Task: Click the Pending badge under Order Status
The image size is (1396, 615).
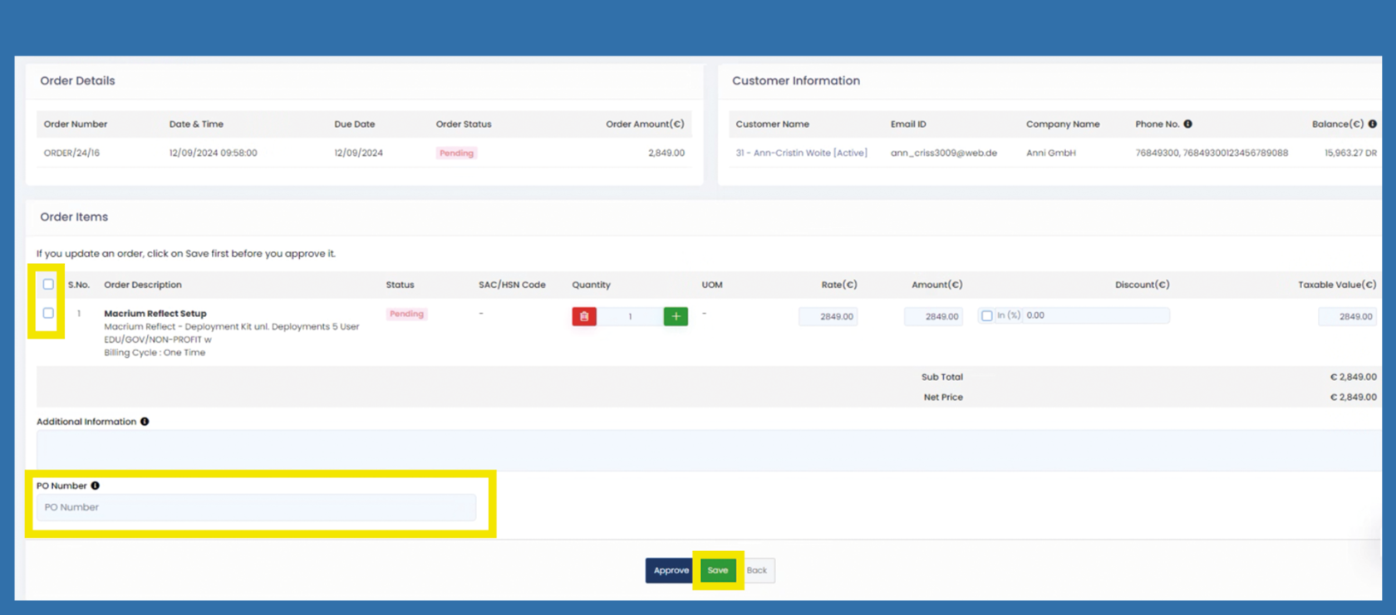Action: (456, 153)
